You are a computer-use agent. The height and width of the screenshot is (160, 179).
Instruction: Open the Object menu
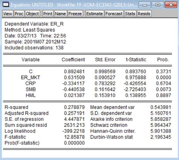point(32,14)
